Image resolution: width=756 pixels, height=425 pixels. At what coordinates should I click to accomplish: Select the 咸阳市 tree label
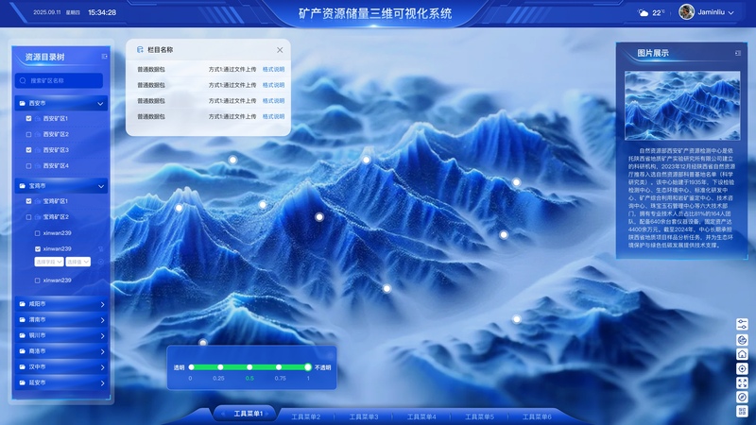pos(37,304)
